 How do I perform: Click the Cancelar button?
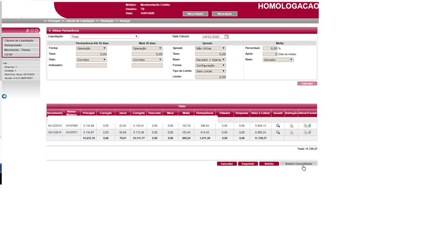click(x=227, y=164)
